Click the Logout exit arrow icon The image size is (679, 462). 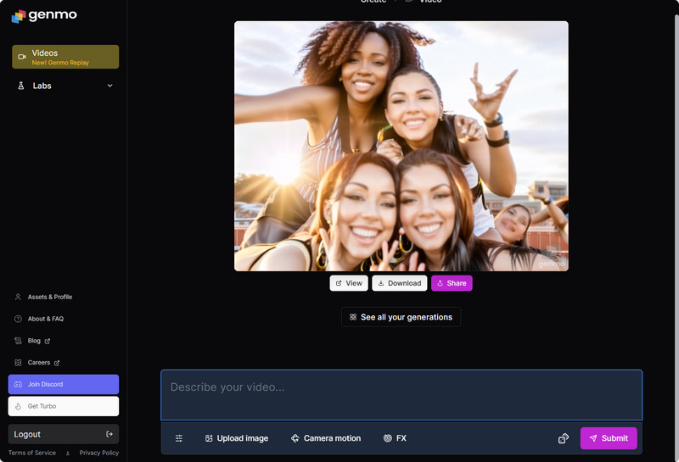109,434
